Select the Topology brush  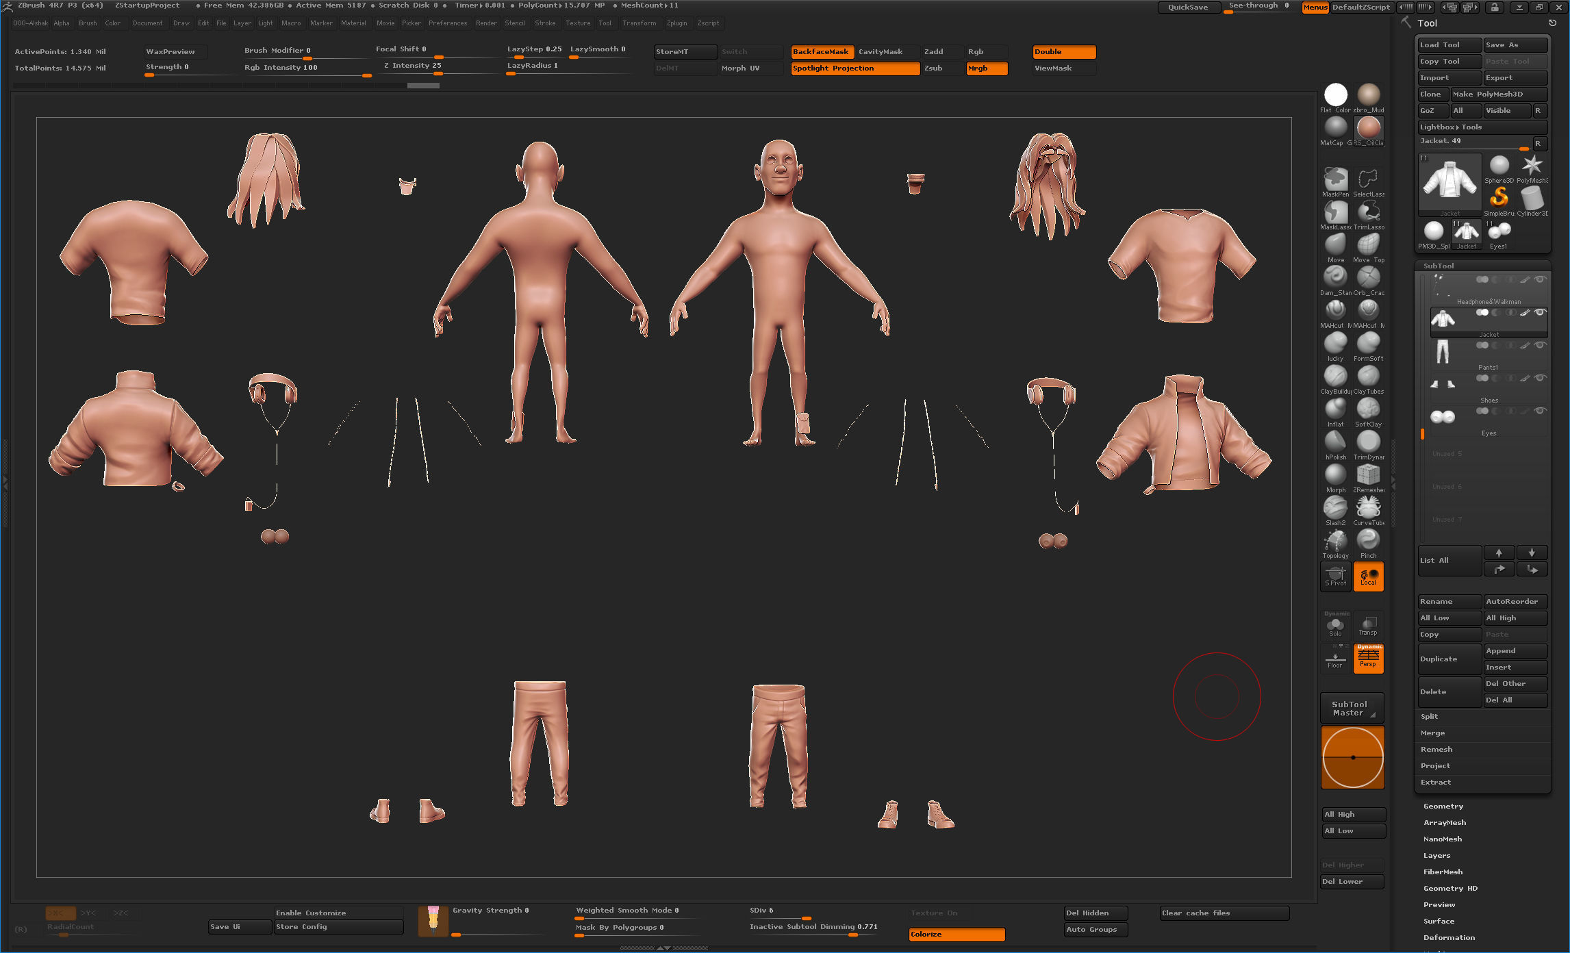1335,541
